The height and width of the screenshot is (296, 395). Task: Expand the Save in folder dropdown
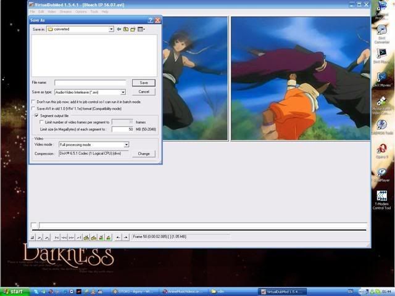(x=111, y=29)
